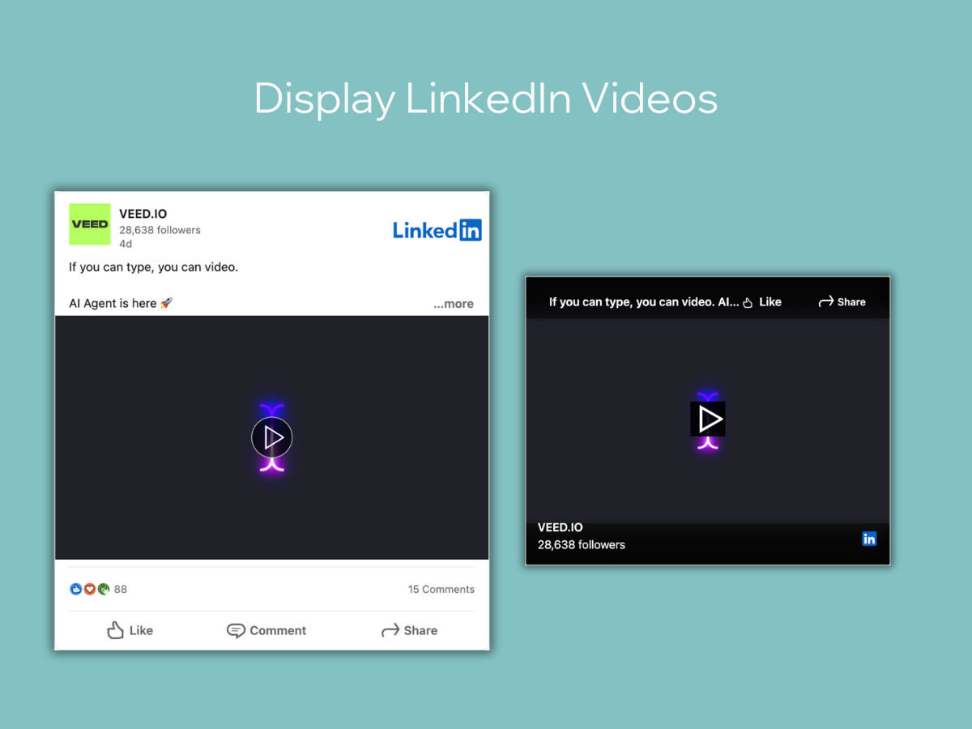This screenshot has height=729, width=972.
Task: Expand the post text with ...more
Action: coord(454,304)
